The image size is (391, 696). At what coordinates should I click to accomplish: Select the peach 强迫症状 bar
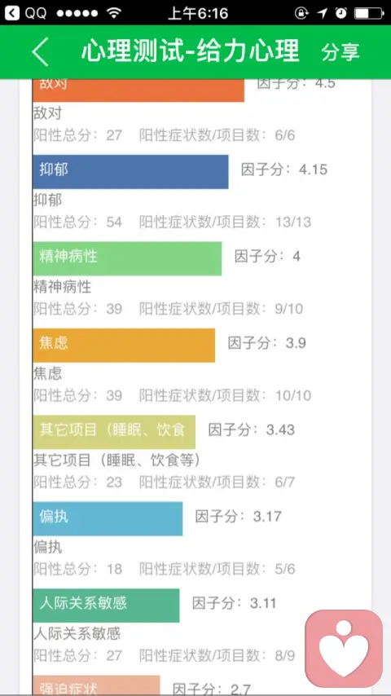(x=96, y=685)
